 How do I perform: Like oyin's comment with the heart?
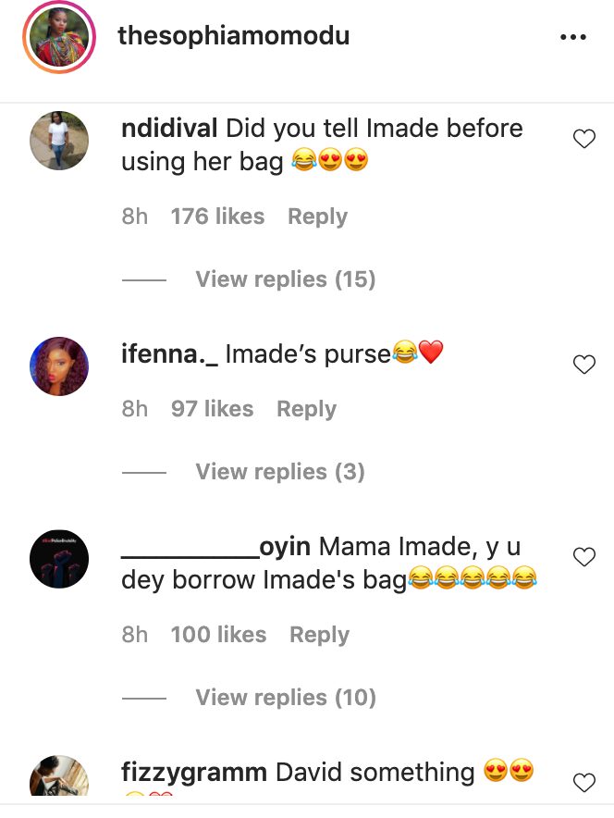click(x=583, y=557)
